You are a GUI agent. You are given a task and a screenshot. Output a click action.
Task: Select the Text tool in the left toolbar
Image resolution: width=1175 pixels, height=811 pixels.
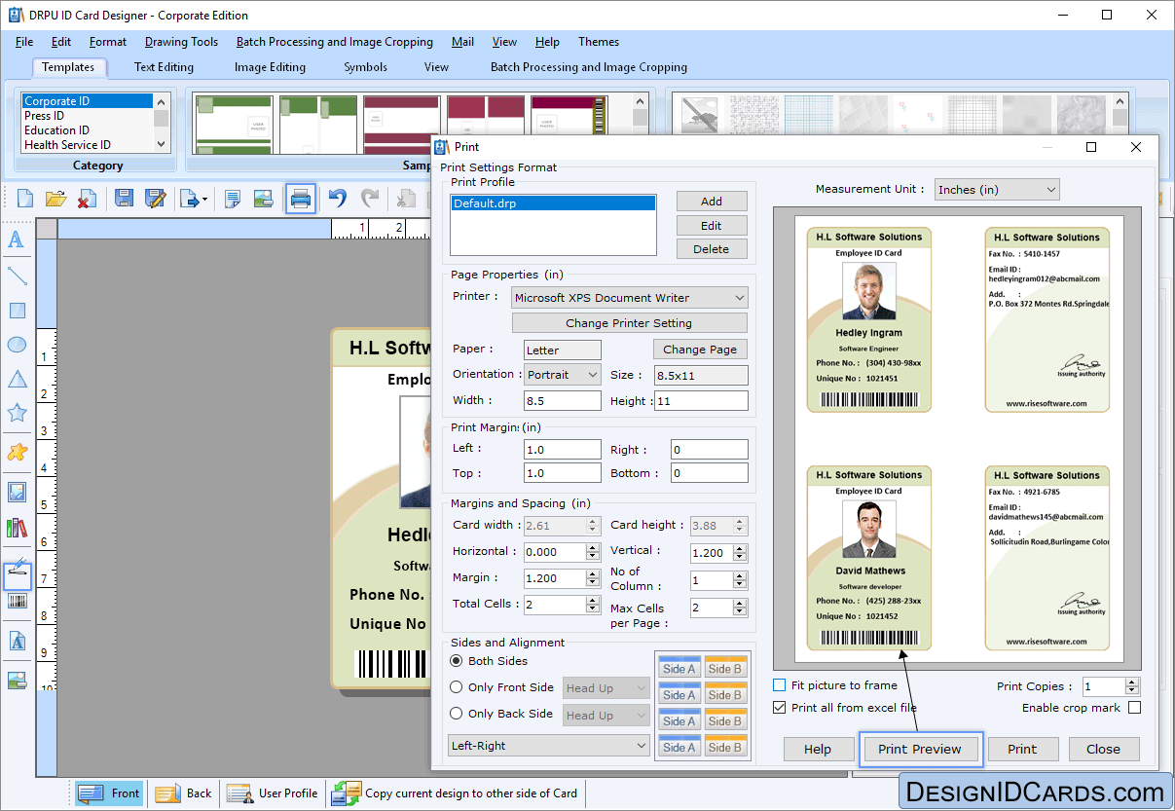click(x=17, y=240)
